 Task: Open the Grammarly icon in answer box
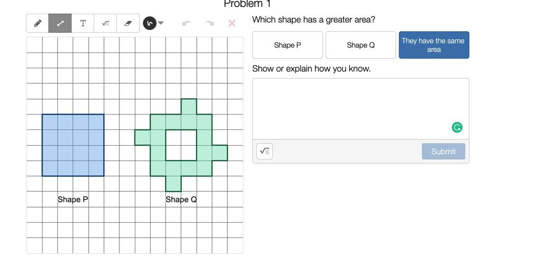pos(457,128)
